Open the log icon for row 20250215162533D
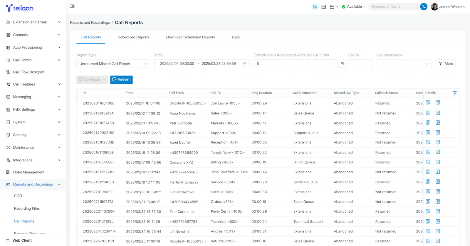This screenshot has width=470, height=246. (438, 142)
